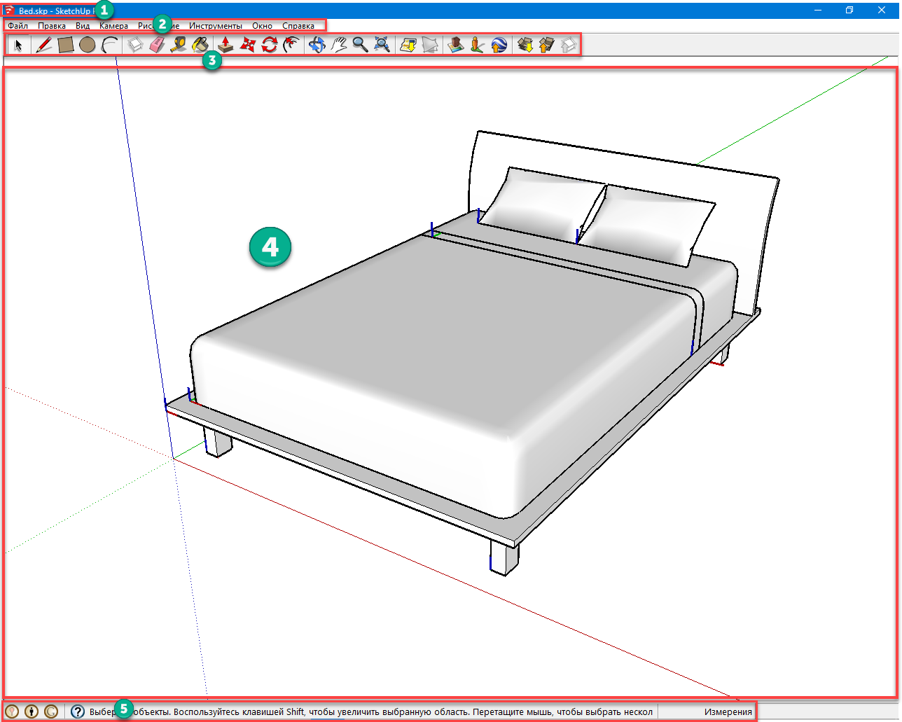This screenshot has width=902, height=722.
Task: Select the Pan hand tool
Action: coord(339,46)
